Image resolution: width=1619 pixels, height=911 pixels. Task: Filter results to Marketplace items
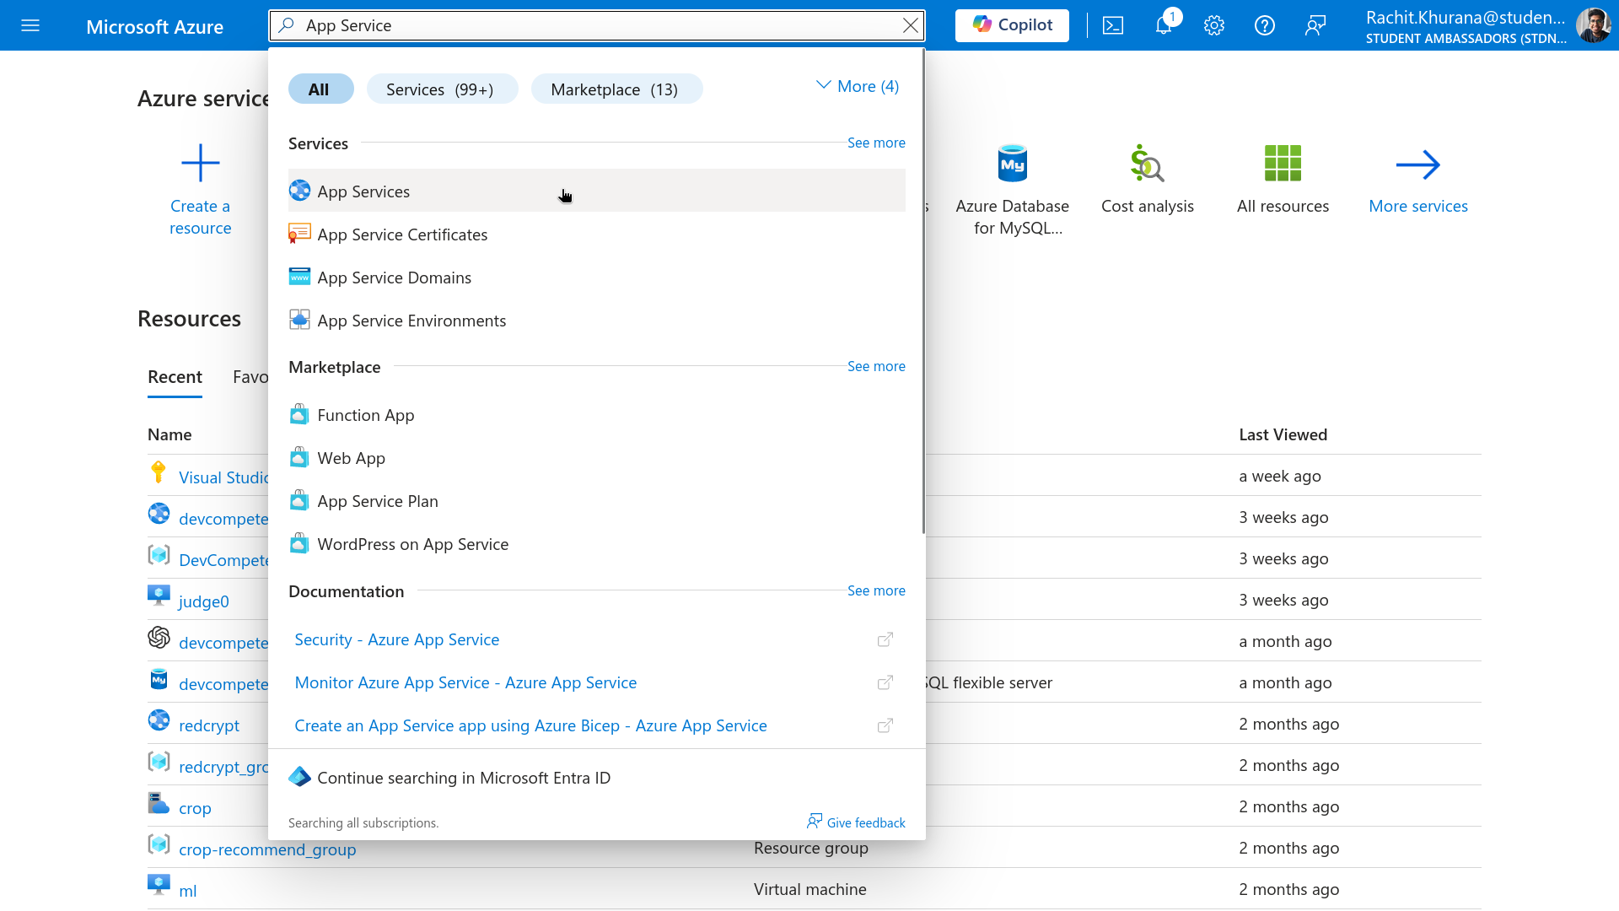pos(616,89)
